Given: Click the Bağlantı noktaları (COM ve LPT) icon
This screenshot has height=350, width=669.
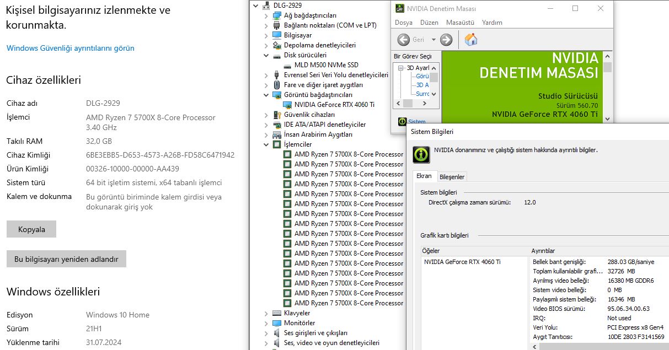Looking at the screenshot, I should (x=277, y=25).
